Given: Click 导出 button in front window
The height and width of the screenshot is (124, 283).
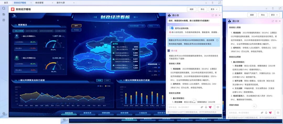Looking at the screenshot, I should (x=202, y=9).
